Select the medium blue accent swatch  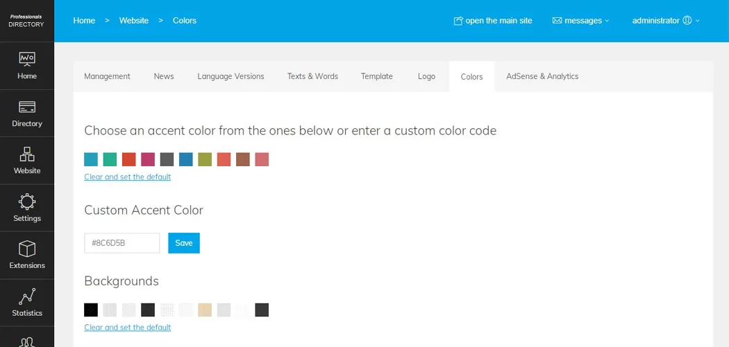coord(186,159)
